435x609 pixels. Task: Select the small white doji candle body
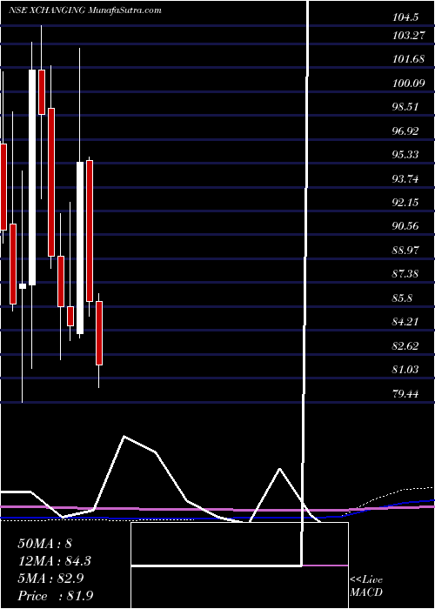[23, 286]
